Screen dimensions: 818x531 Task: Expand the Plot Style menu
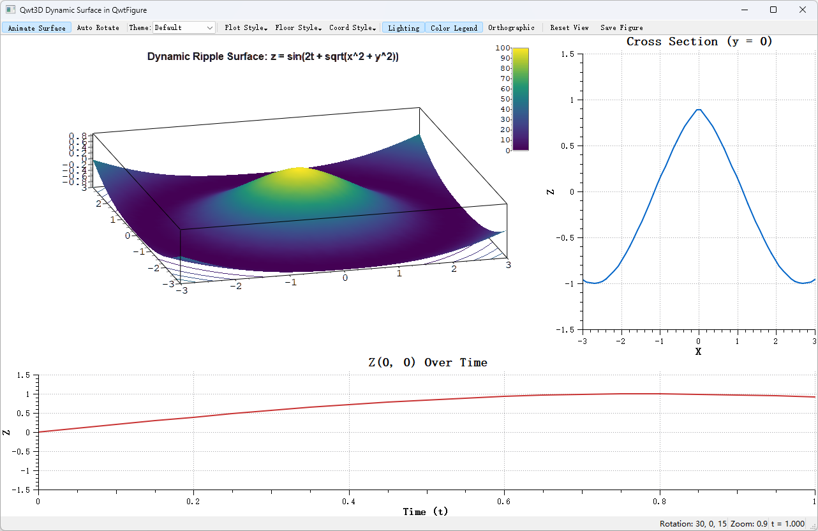point(246,27)
